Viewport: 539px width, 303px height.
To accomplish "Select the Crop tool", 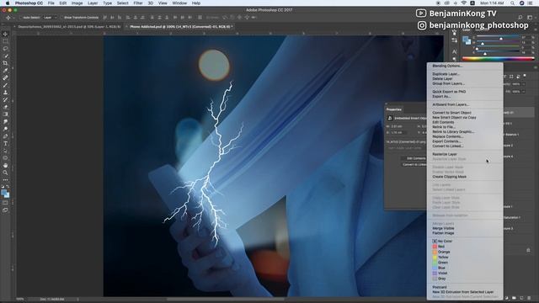I will tap(5, 63).
